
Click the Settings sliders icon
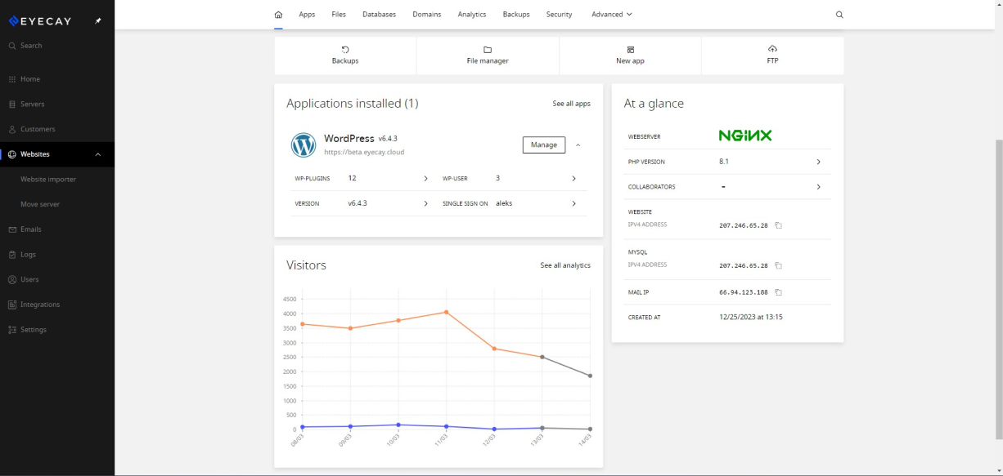(x=12, y=330)
